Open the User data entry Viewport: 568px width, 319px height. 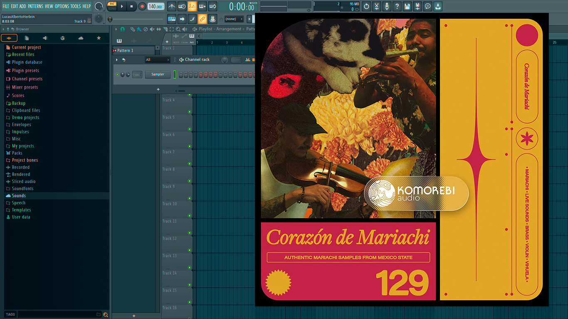(21, 217)
